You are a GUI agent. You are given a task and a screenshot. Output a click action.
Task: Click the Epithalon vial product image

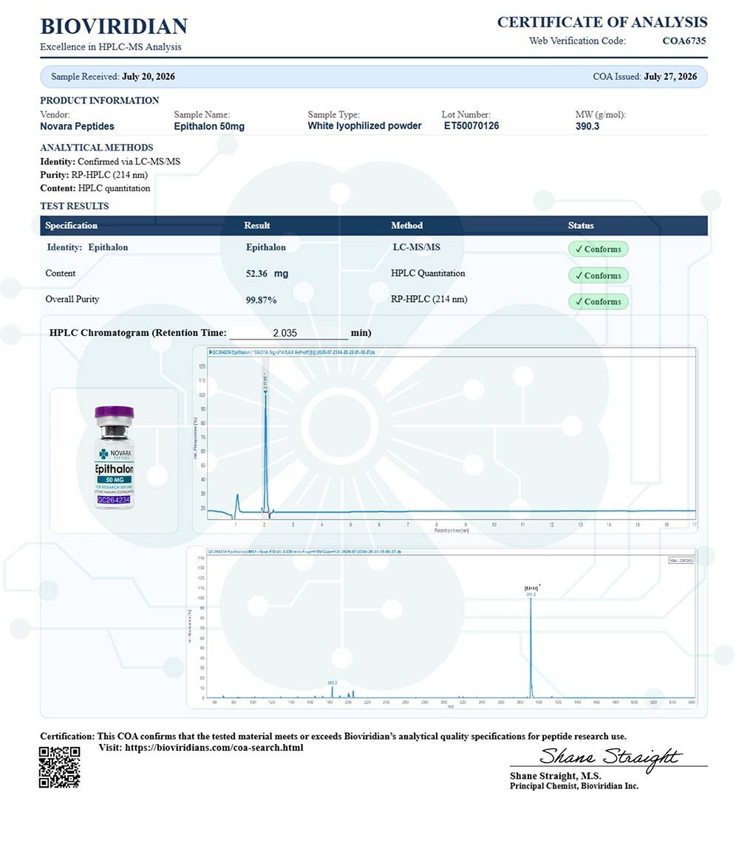coord(114,458)
